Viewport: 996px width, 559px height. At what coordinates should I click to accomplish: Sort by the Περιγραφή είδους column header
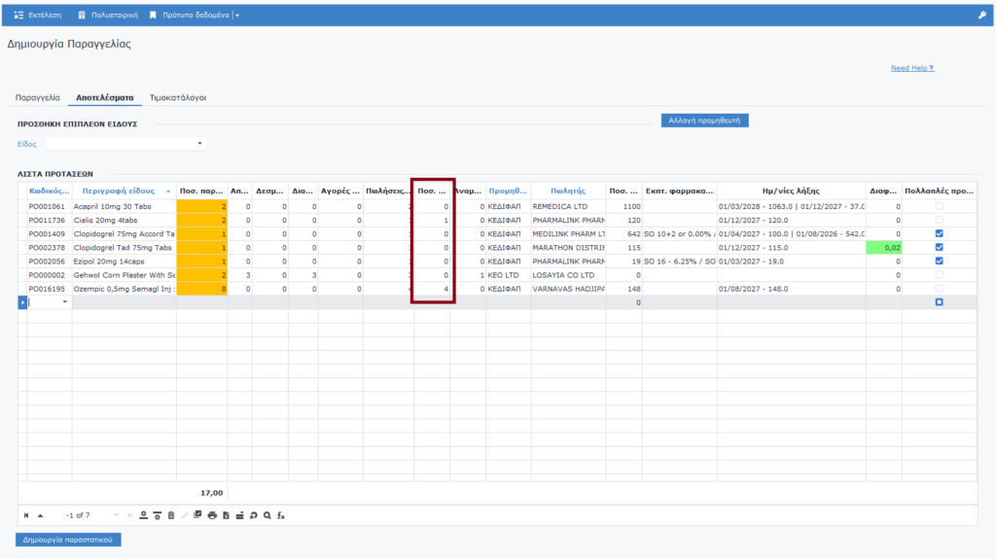pyautogui.click(x=119, y=192)
